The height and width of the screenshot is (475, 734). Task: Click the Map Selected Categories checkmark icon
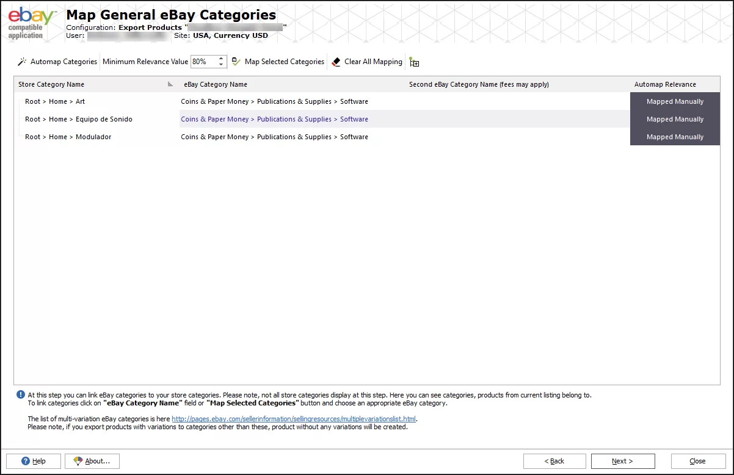[x=236, y=62]
